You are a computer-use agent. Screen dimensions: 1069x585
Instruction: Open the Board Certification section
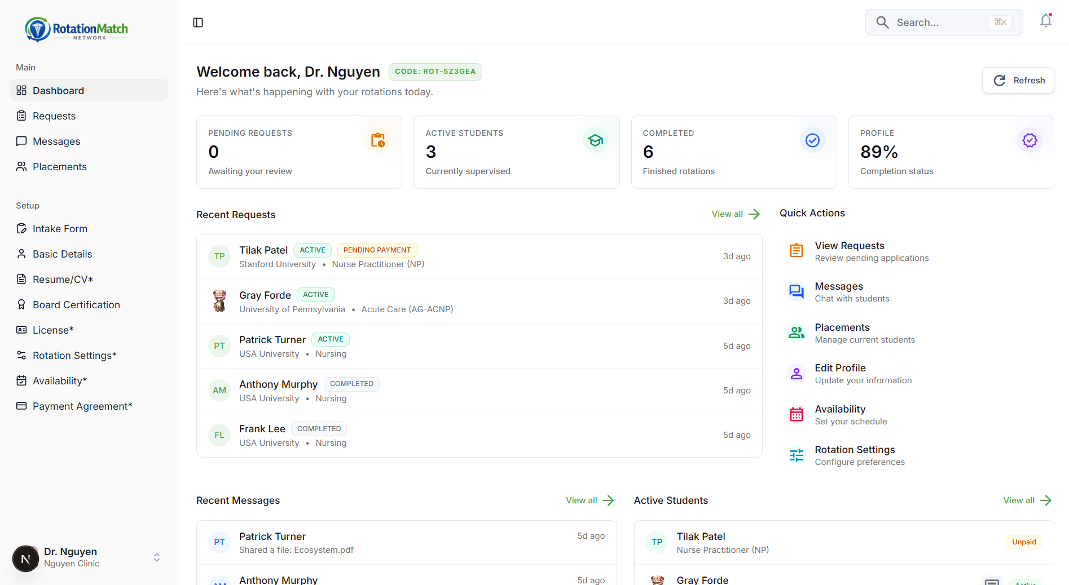tap(76, 304)
